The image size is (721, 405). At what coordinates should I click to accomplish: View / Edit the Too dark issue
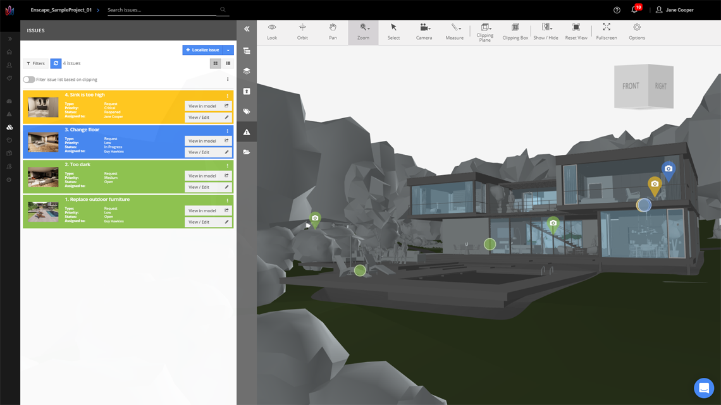coord(208,187)
